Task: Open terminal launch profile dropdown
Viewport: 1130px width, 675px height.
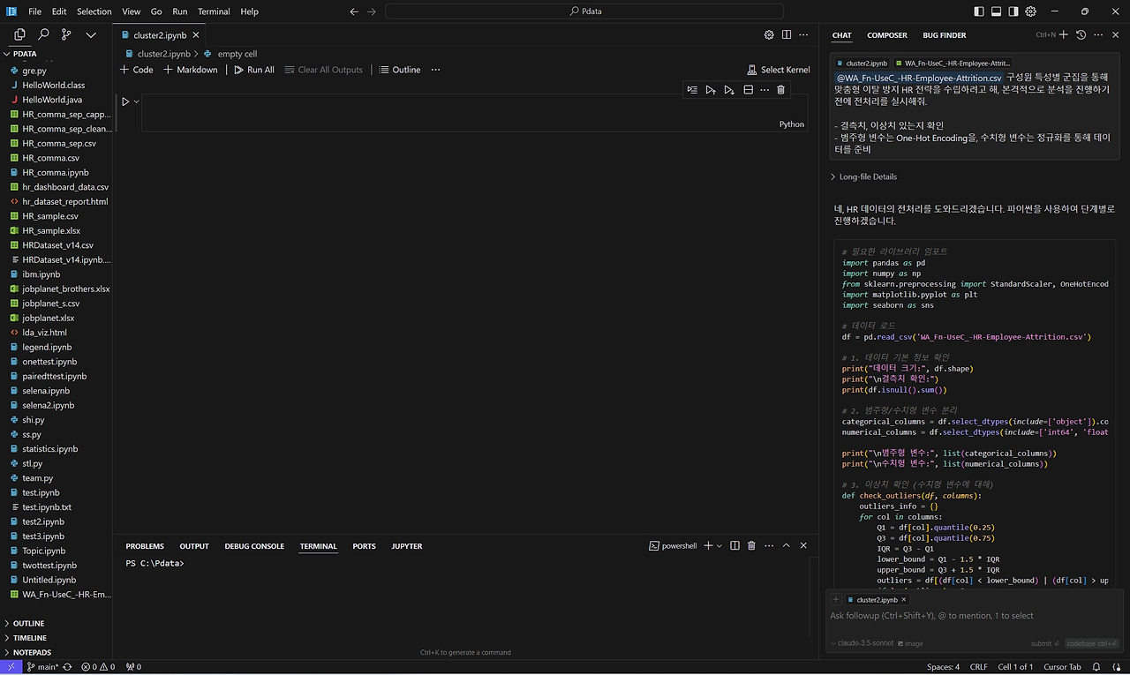Action: point(719,546)
